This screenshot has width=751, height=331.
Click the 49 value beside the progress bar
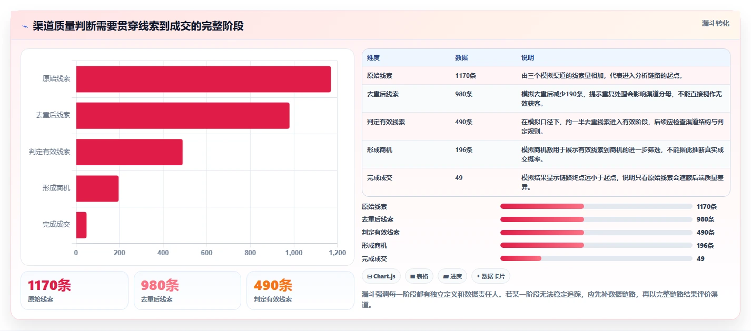coord(700,259)
